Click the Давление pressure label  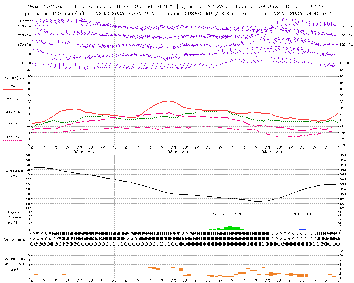tap(14, 171)
